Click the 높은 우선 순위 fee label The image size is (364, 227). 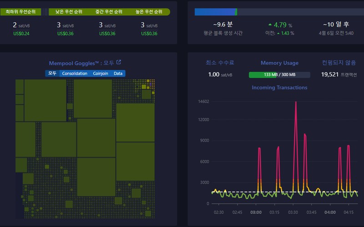(149, 12)
